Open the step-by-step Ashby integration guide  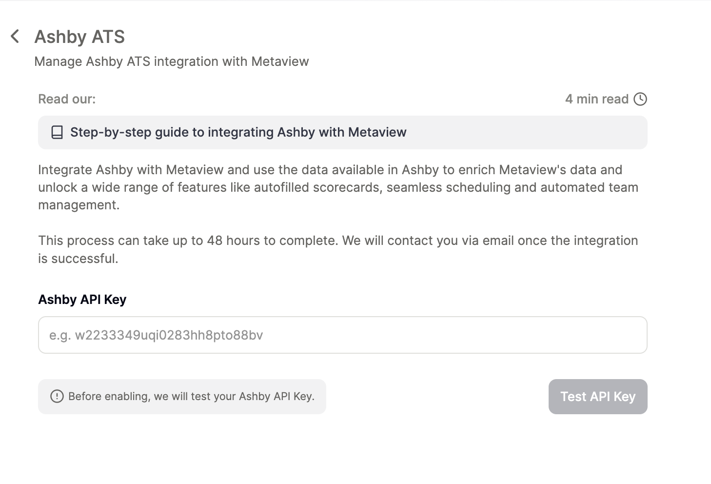238,132
